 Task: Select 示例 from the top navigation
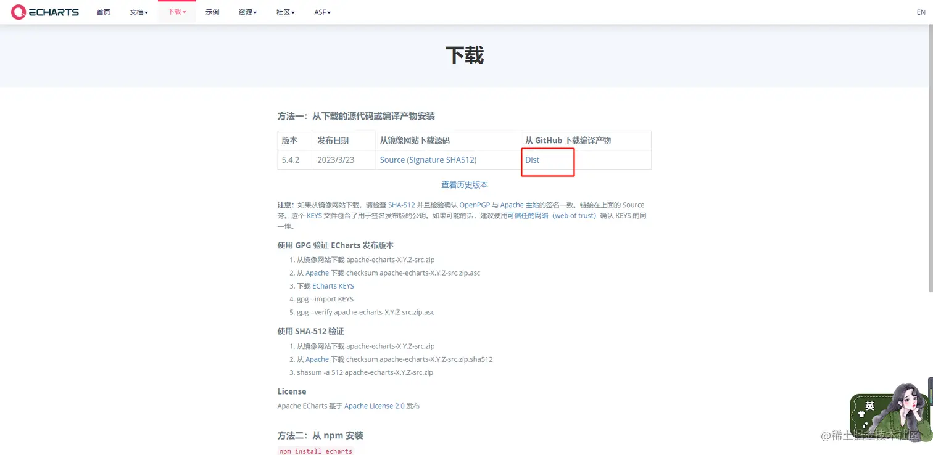[x=212, y=12]
